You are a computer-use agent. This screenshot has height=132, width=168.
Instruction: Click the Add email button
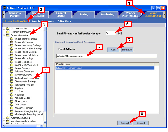click(113, 50)
